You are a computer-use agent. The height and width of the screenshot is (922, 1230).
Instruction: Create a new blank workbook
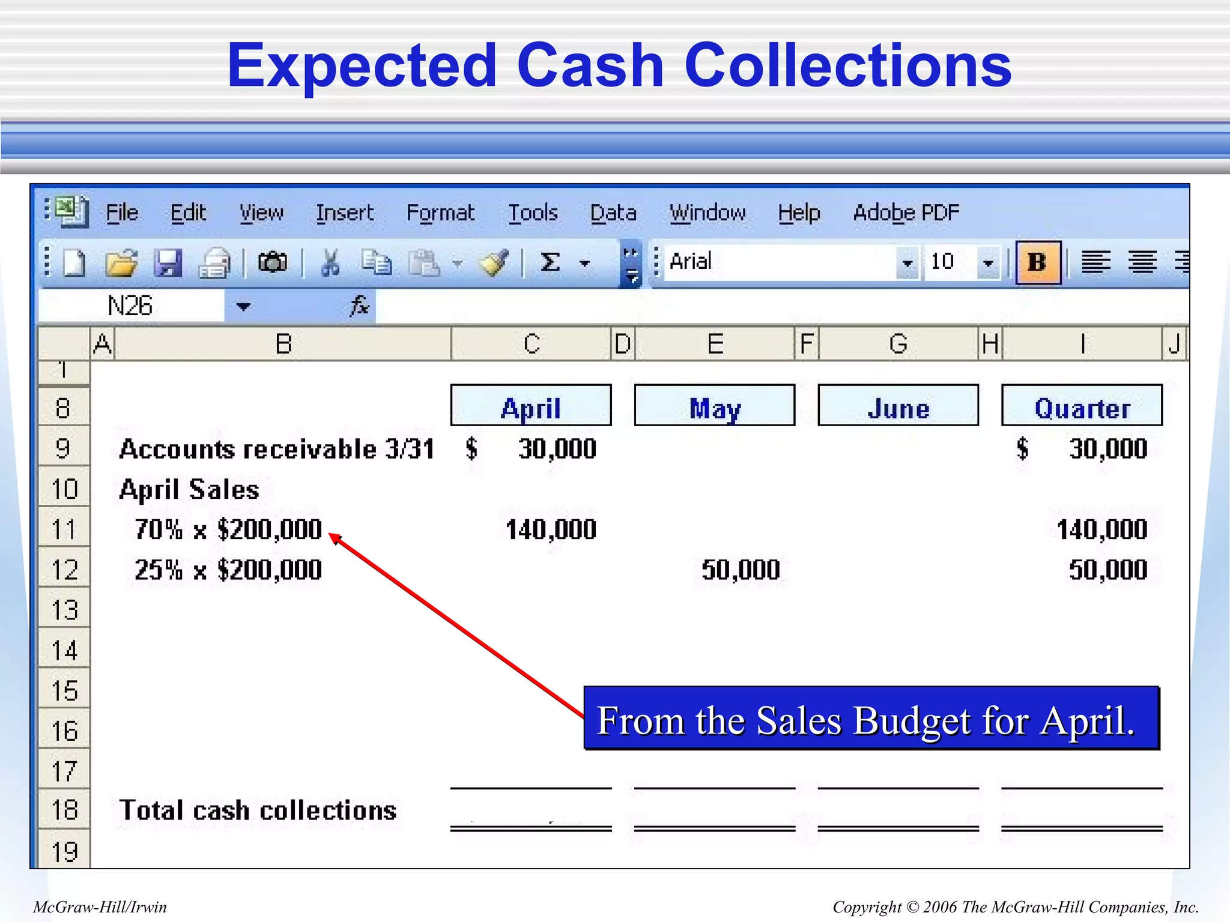[74, 263]
